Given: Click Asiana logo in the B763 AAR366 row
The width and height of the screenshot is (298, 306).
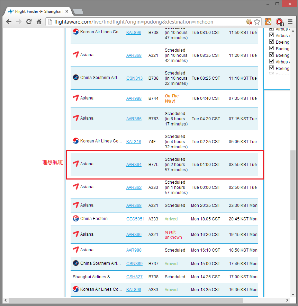Looking at the screenshot, I should 76,118.
